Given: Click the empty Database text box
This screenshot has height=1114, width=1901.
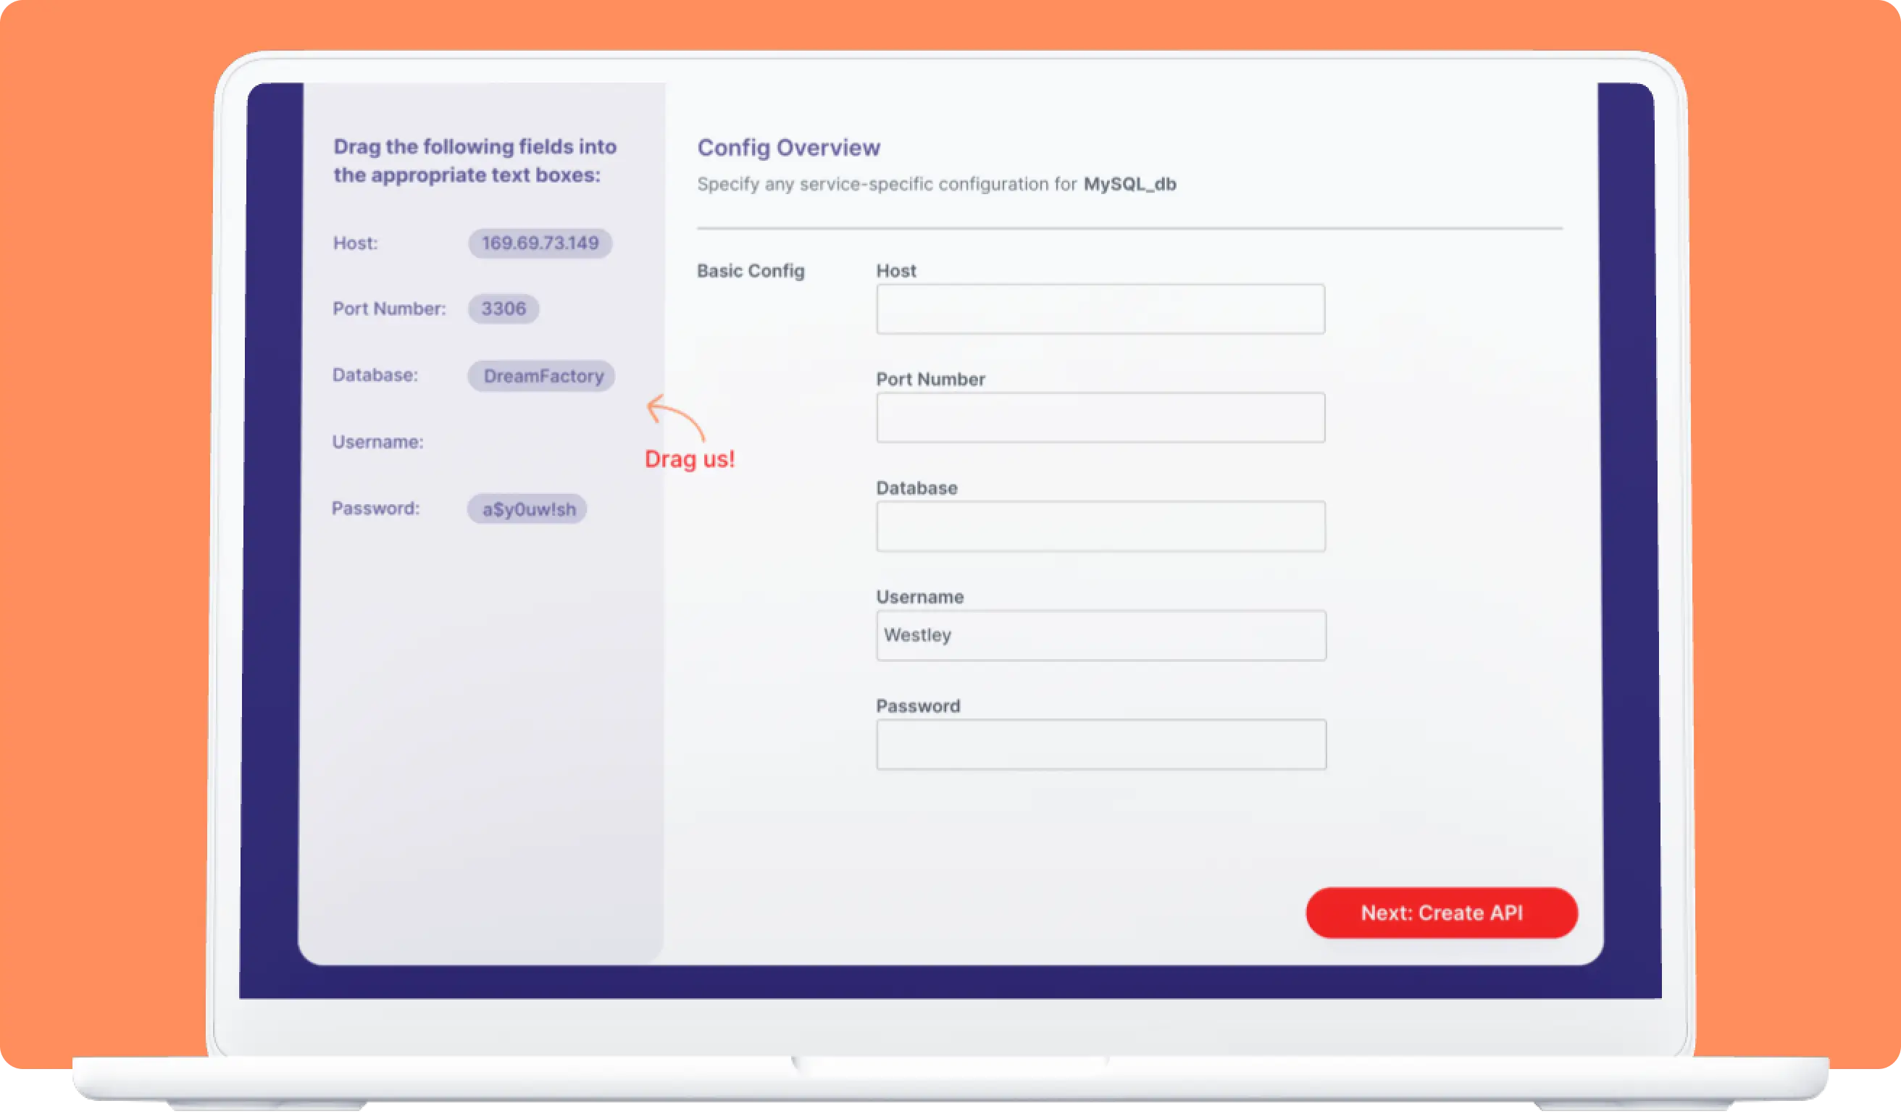Looking at the screenshot, I should (1100, 527).
